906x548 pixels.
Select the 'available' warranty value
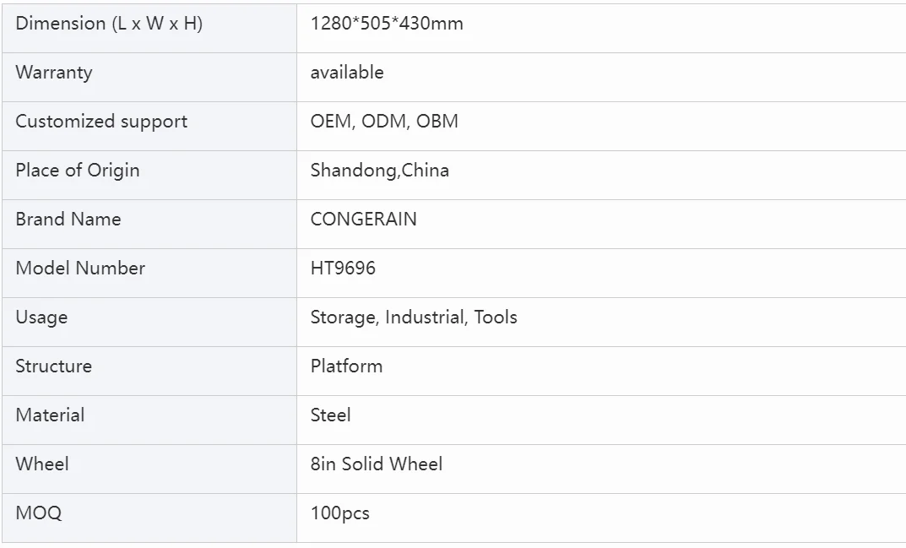coord(347,73)
